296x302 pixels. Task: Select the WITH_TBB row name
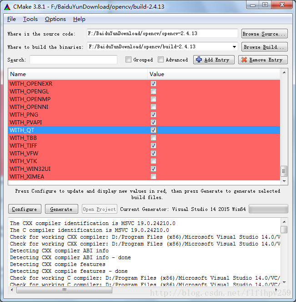click(x=23, y=138)
